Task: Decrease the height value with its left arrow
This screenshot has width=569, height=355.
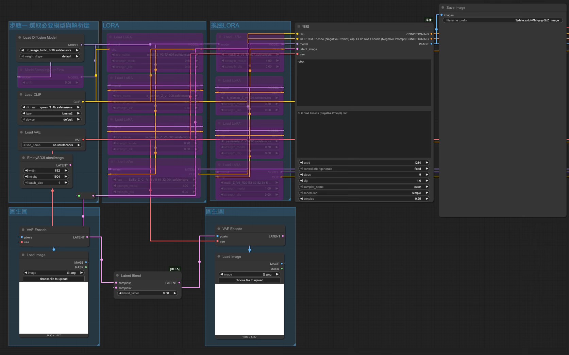Action: [26, 177]
